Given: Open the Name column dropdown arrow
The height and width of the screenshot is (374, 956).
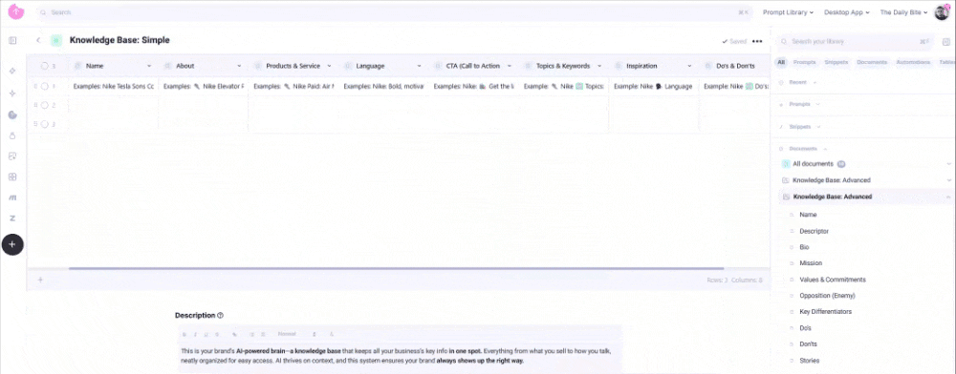Looking at the screenshot, I should coord(149,66).
